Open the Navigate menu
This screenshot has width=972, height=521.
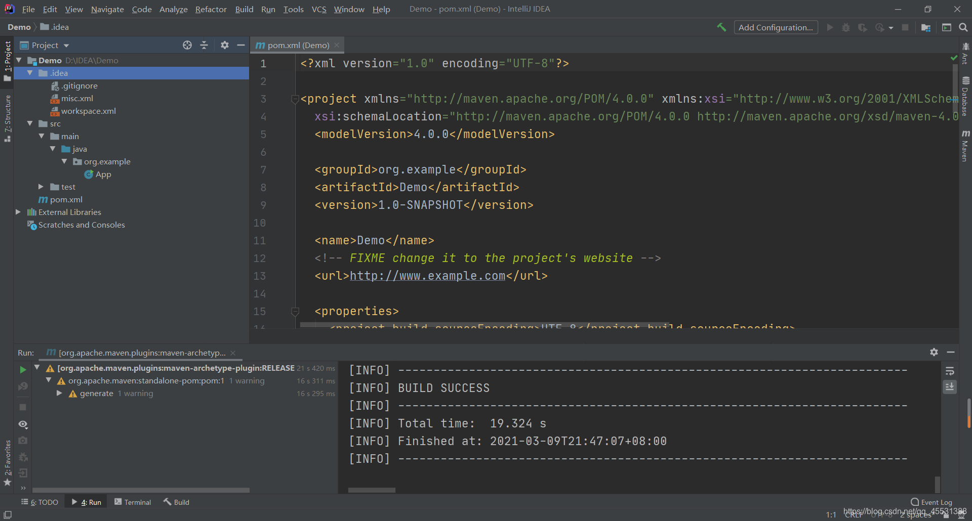pos(107,9)
